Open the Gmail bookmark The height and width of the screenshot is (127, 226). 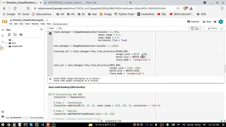tap(24, 14)
